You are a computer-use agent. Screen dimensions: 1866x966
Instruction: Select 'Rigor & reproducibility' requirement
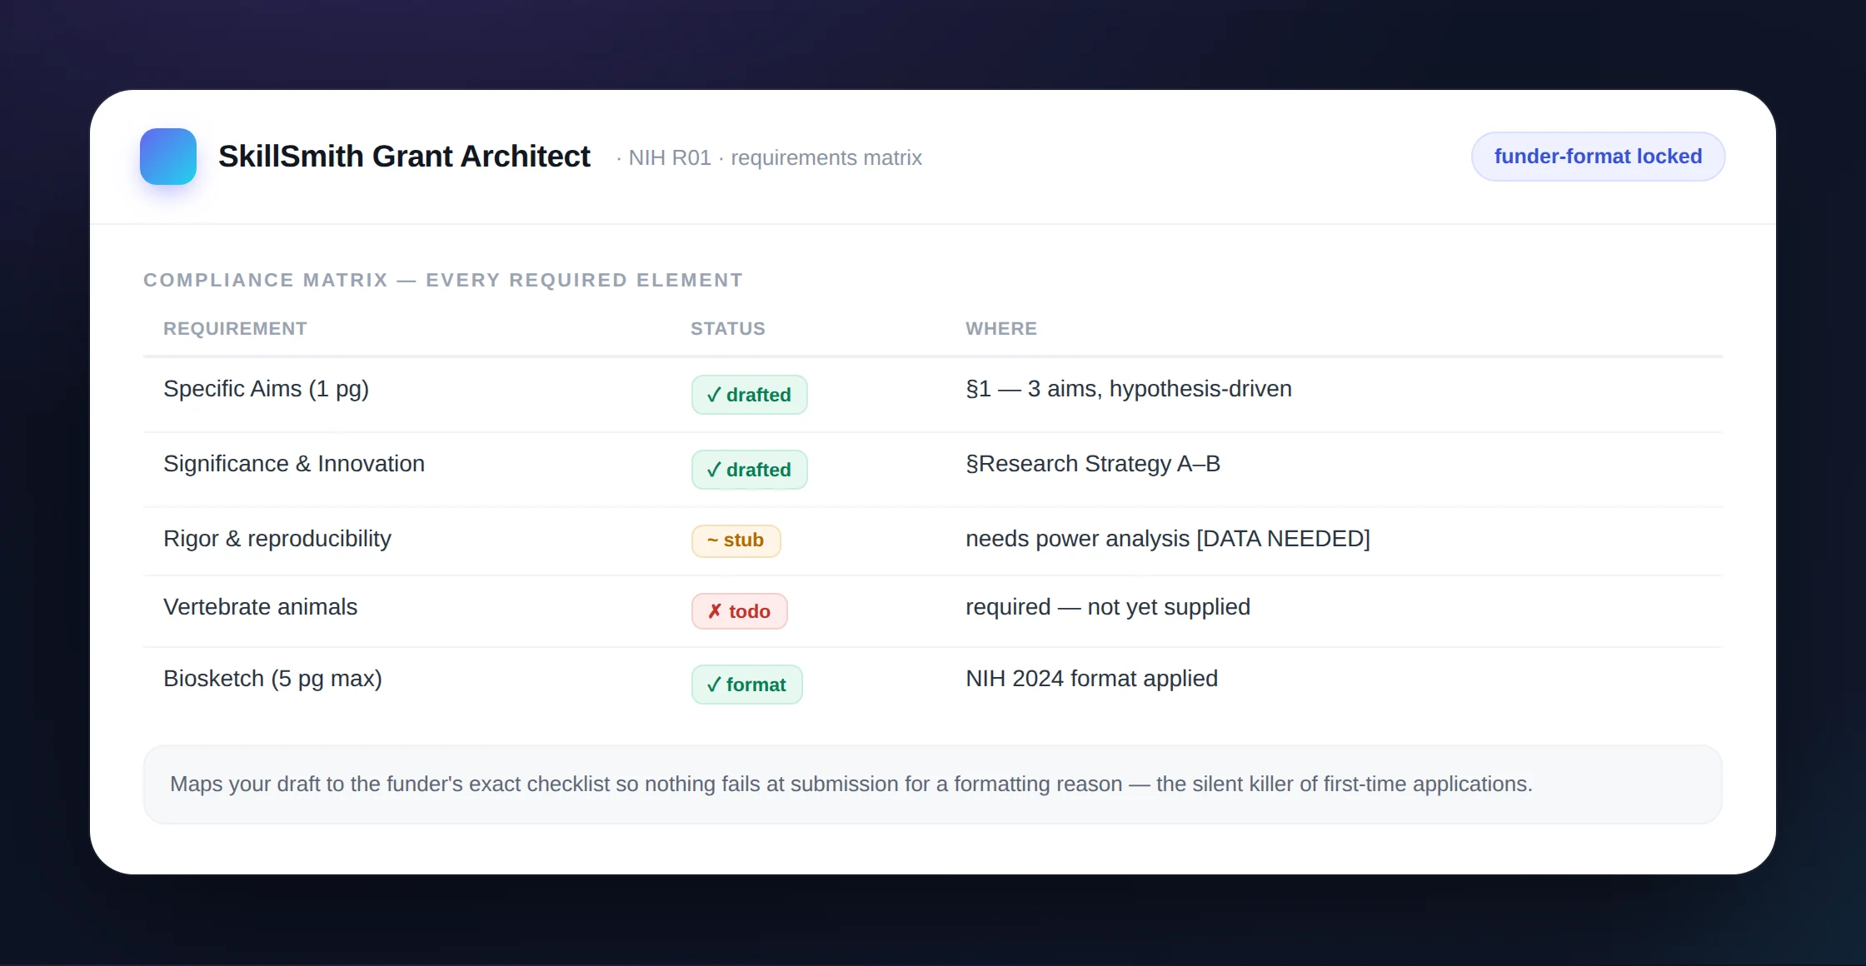click(x=277, y=539)
